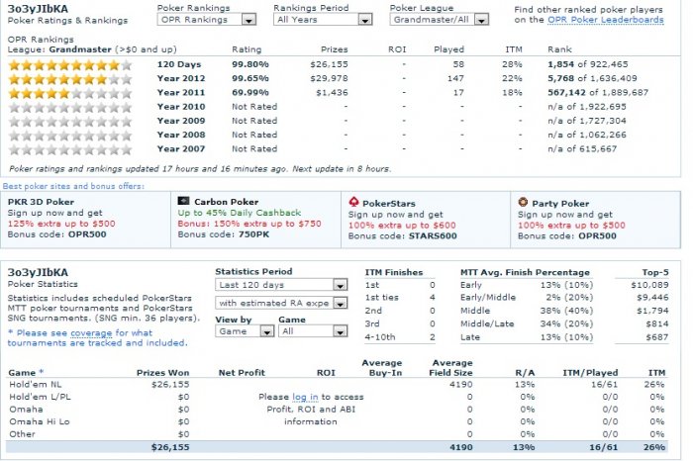Click the Other game row
The image size is (693, 461).
pos(339,434)
